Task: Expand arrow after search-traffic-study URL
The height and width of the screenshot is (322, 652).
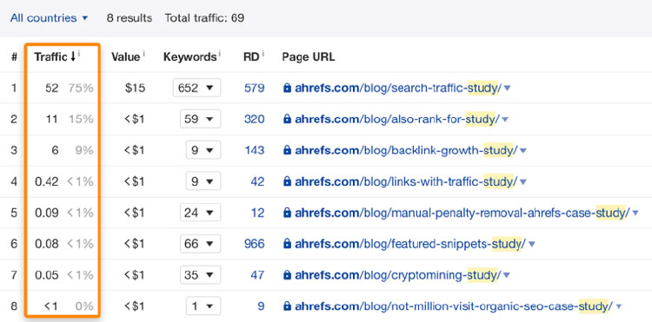Action: coord(508,89)
